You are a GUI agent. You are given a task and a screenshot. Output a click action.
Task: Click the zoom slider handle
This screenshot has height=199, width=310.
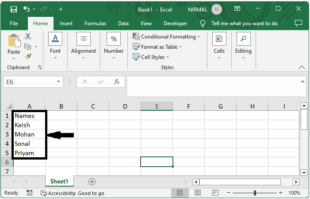coord(255,193)
